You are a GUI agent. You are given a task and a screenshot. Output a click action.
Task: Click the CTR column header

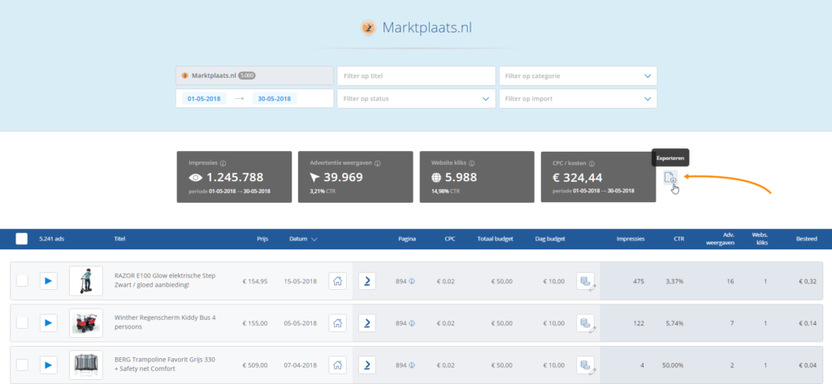click(x=678, y=239)
